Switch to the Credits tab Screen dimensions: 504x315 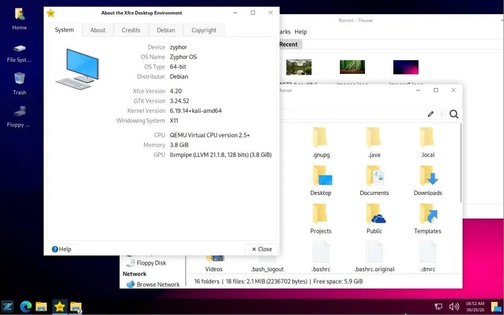click(x=131, y=30)
